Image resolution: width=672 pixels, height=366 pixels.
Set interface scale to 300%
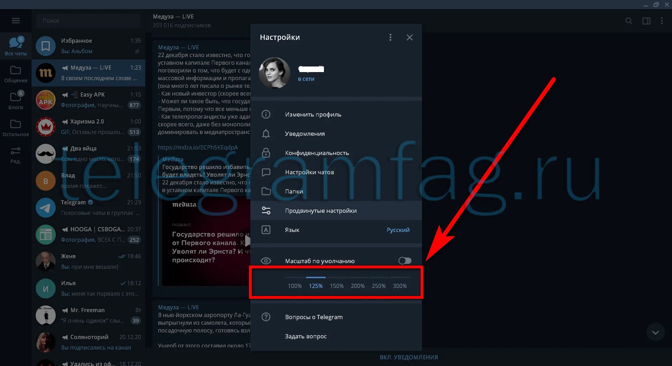(x=400, y=286)
